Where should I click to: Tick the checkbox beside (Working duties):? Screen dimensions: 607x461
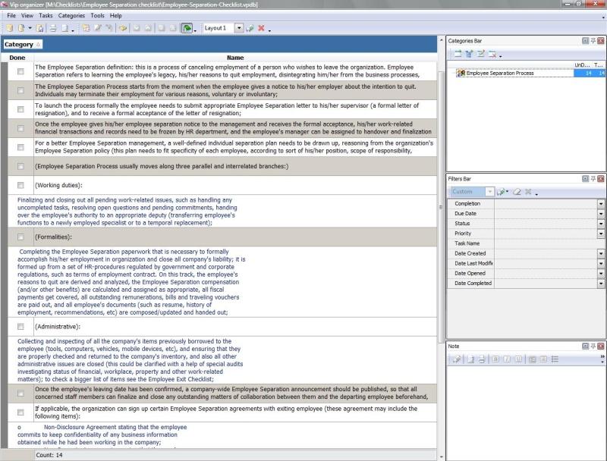click(x=20, y=185)
